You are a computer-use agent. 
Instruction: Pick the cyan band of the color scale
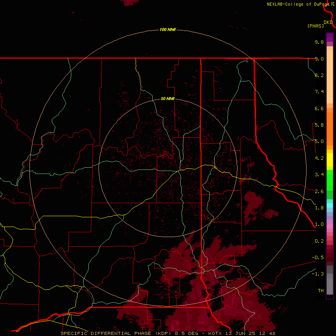coord(330,205)
